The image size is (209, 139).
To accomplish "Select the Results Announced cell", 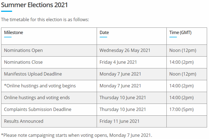I will 24,121.
